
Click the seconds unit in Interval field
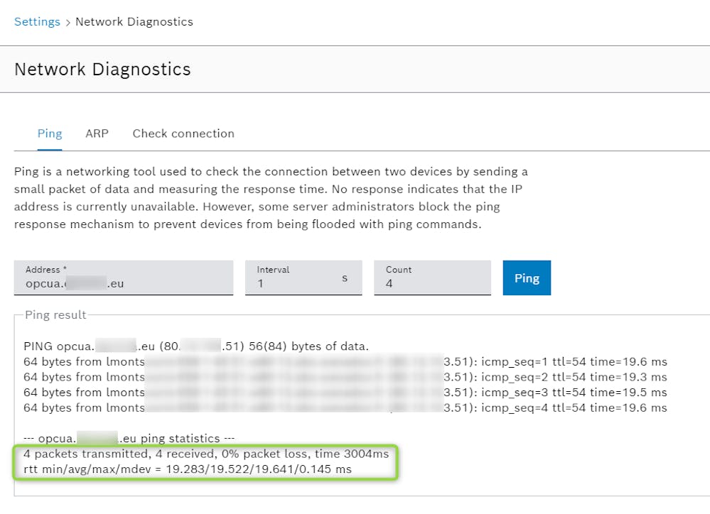point(345,278)
